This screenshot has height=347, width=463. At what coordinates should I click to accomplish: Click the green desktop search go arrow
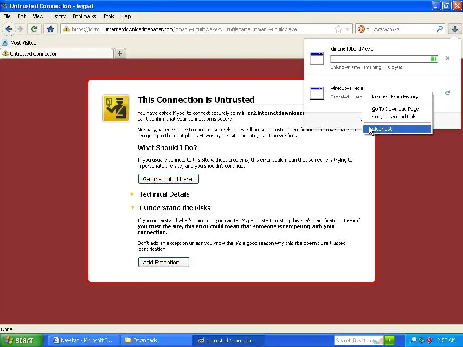point(389,340)
